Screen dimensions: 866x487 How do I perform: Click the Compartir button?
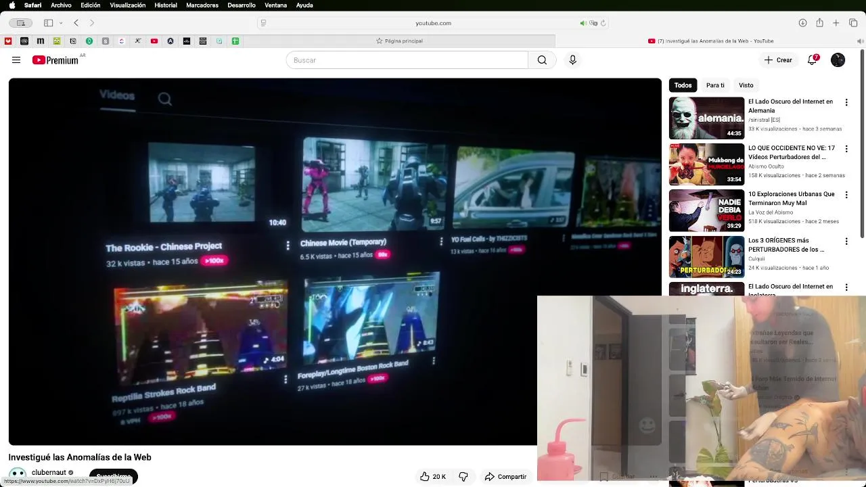[505, 477]
